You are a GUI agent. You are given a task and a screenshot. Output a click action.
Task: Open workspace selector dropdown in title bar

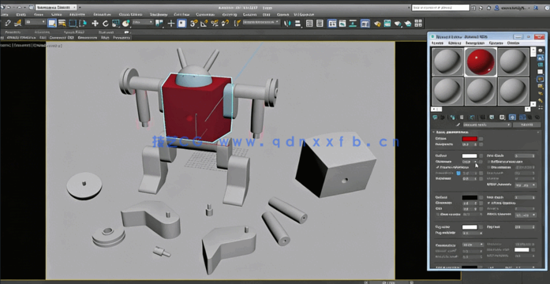coord(57,7)
